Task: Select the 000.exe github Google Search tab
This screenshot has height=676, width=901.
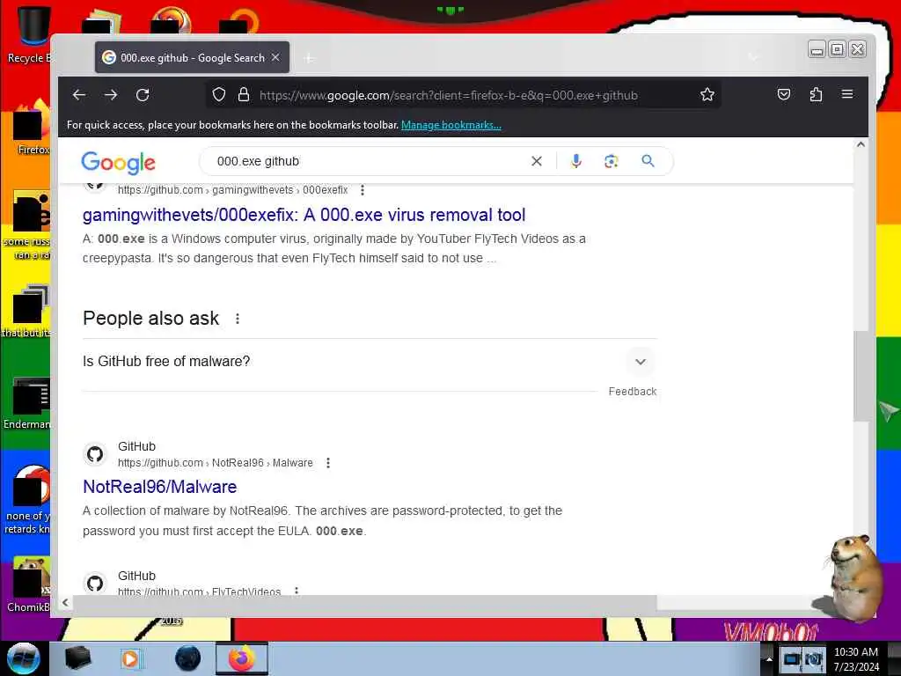Action: click(x=192, y=57)
